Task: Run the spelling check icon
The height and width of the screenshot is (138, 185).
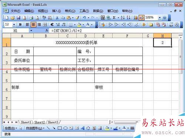Action: pos(44,18)
